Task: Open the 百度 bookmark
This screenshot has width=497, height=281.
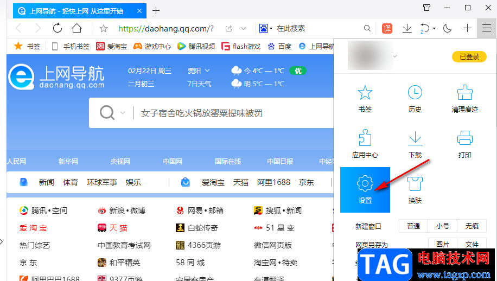Action: pyautogui.click(x=279, y=46)
